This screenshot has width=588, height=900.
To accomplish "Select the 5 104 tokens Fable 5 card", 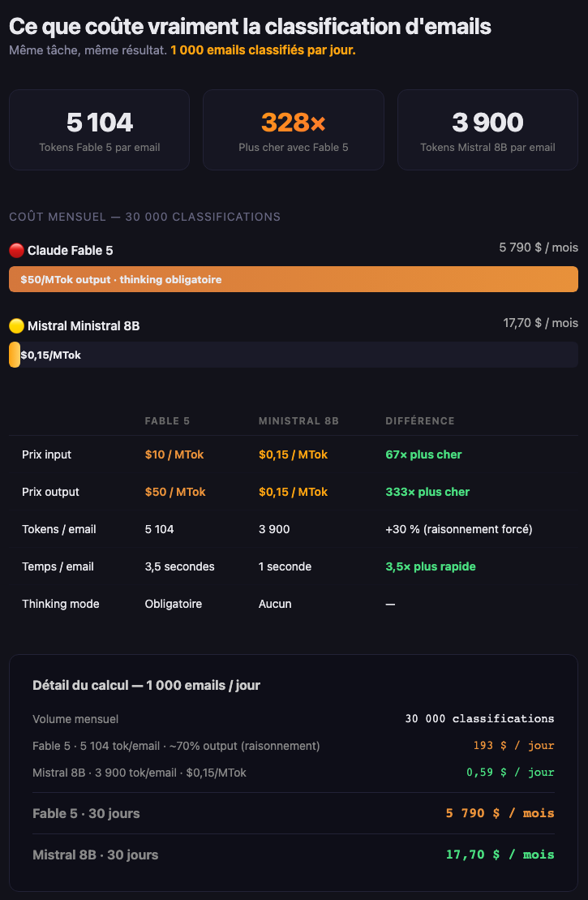I will pos(99,130).
